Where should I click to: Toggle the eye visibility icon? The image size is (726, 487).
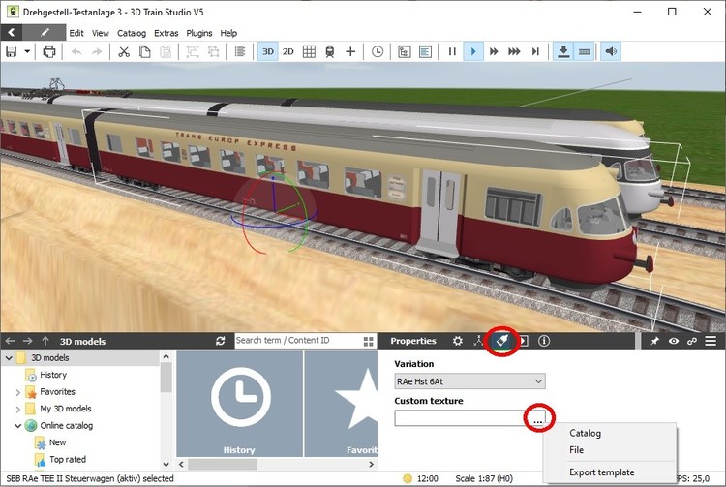pyautogui.click(x=673, y=341)
